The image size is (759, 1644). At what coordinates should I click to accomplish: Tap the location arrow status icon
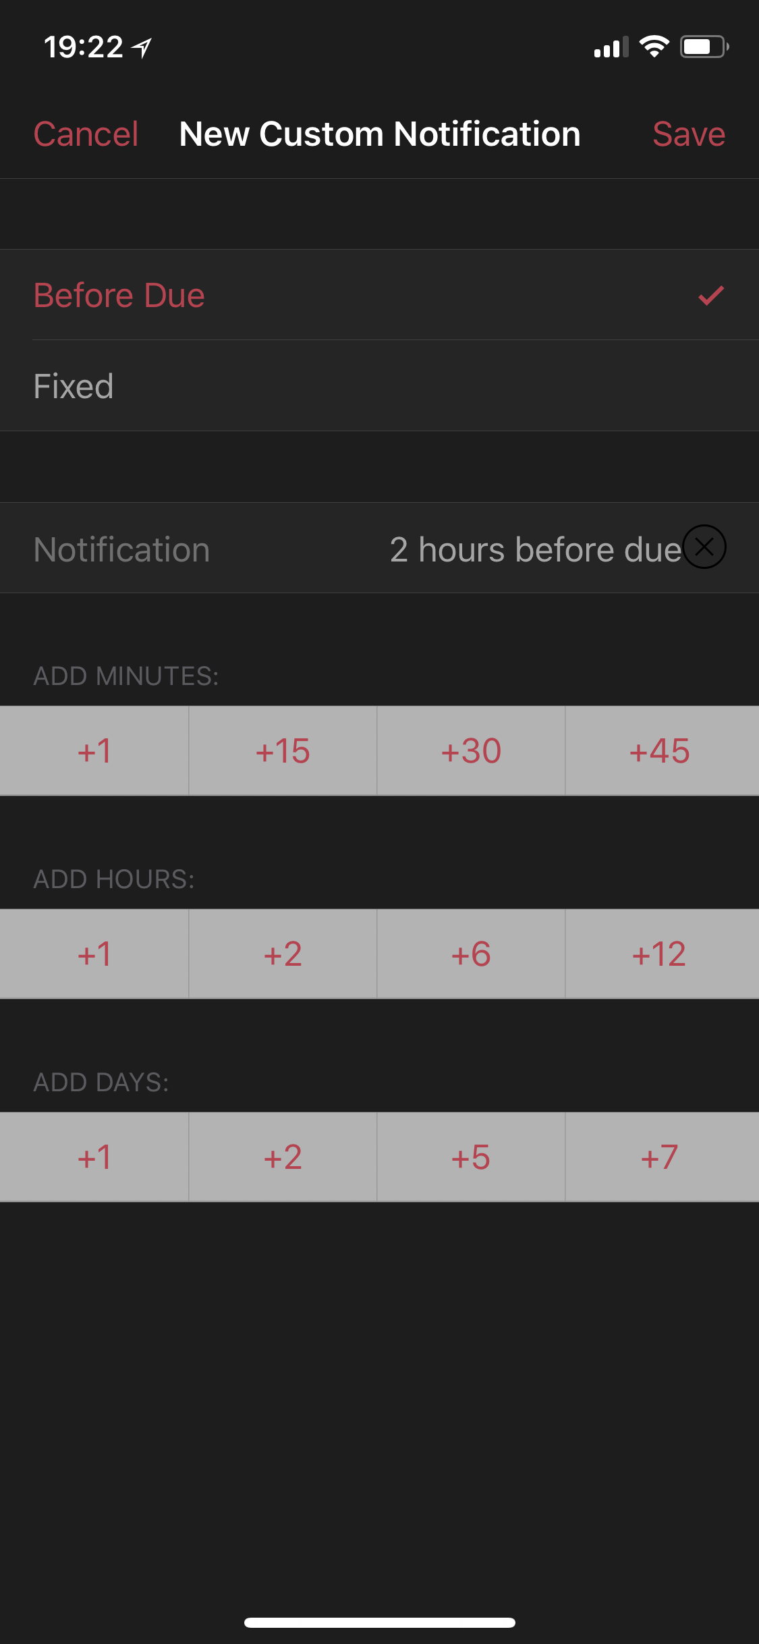[x=142, y=47]
